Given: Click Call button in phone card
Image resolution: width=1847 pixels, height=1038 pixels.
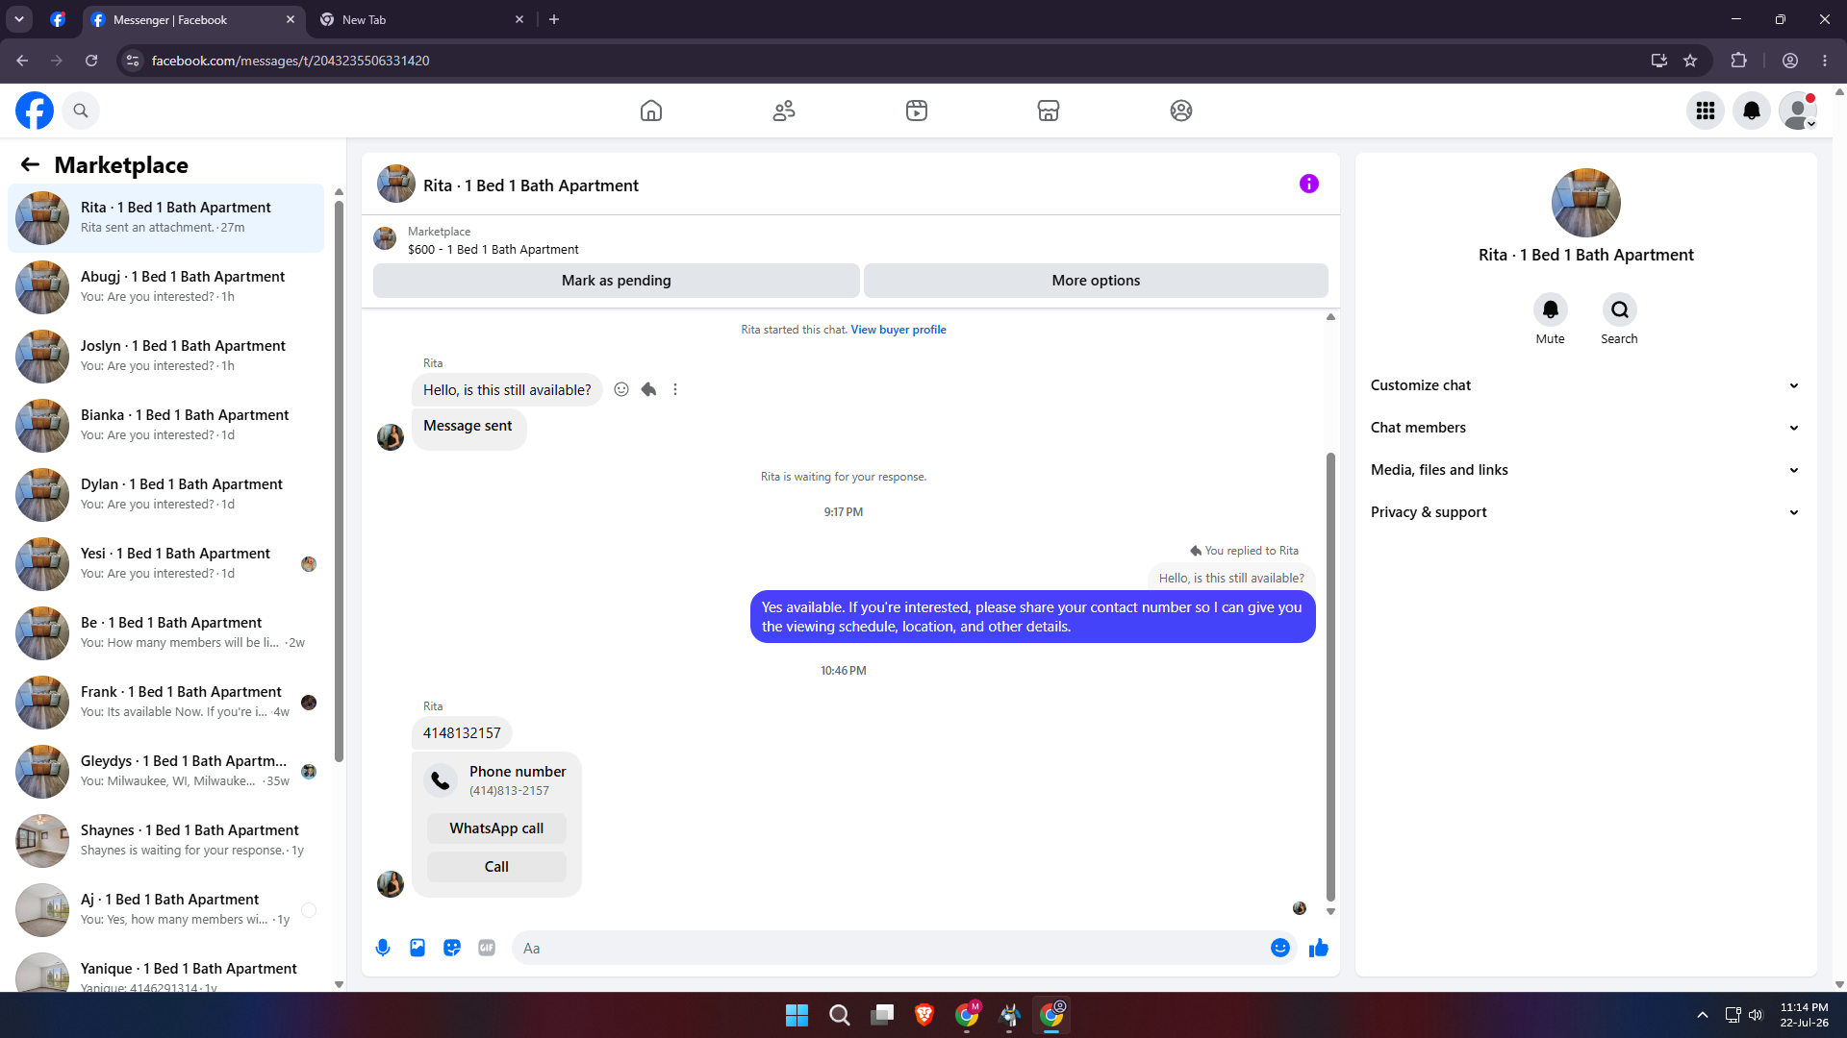Looking at the screenshot, I should tap(496, 867).
